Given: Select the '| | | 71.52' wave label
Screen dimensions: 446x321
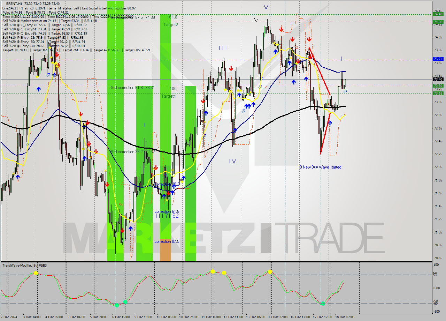Looking at the screenshot, I should click(x=167, y=216).
